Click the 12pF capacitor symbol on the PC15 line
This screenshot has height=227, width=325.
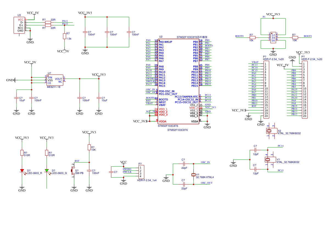[x=255, y=169]
